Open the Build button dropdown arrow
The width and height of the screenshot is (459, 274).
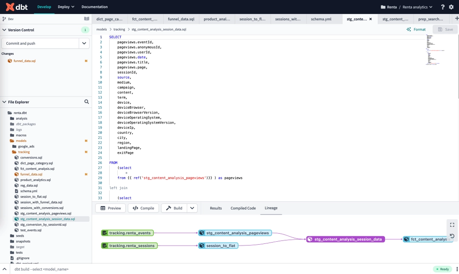(x=192, y=208)
